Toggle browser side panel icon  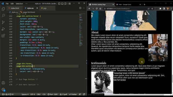pyautogui.click(x=164, y=9)
